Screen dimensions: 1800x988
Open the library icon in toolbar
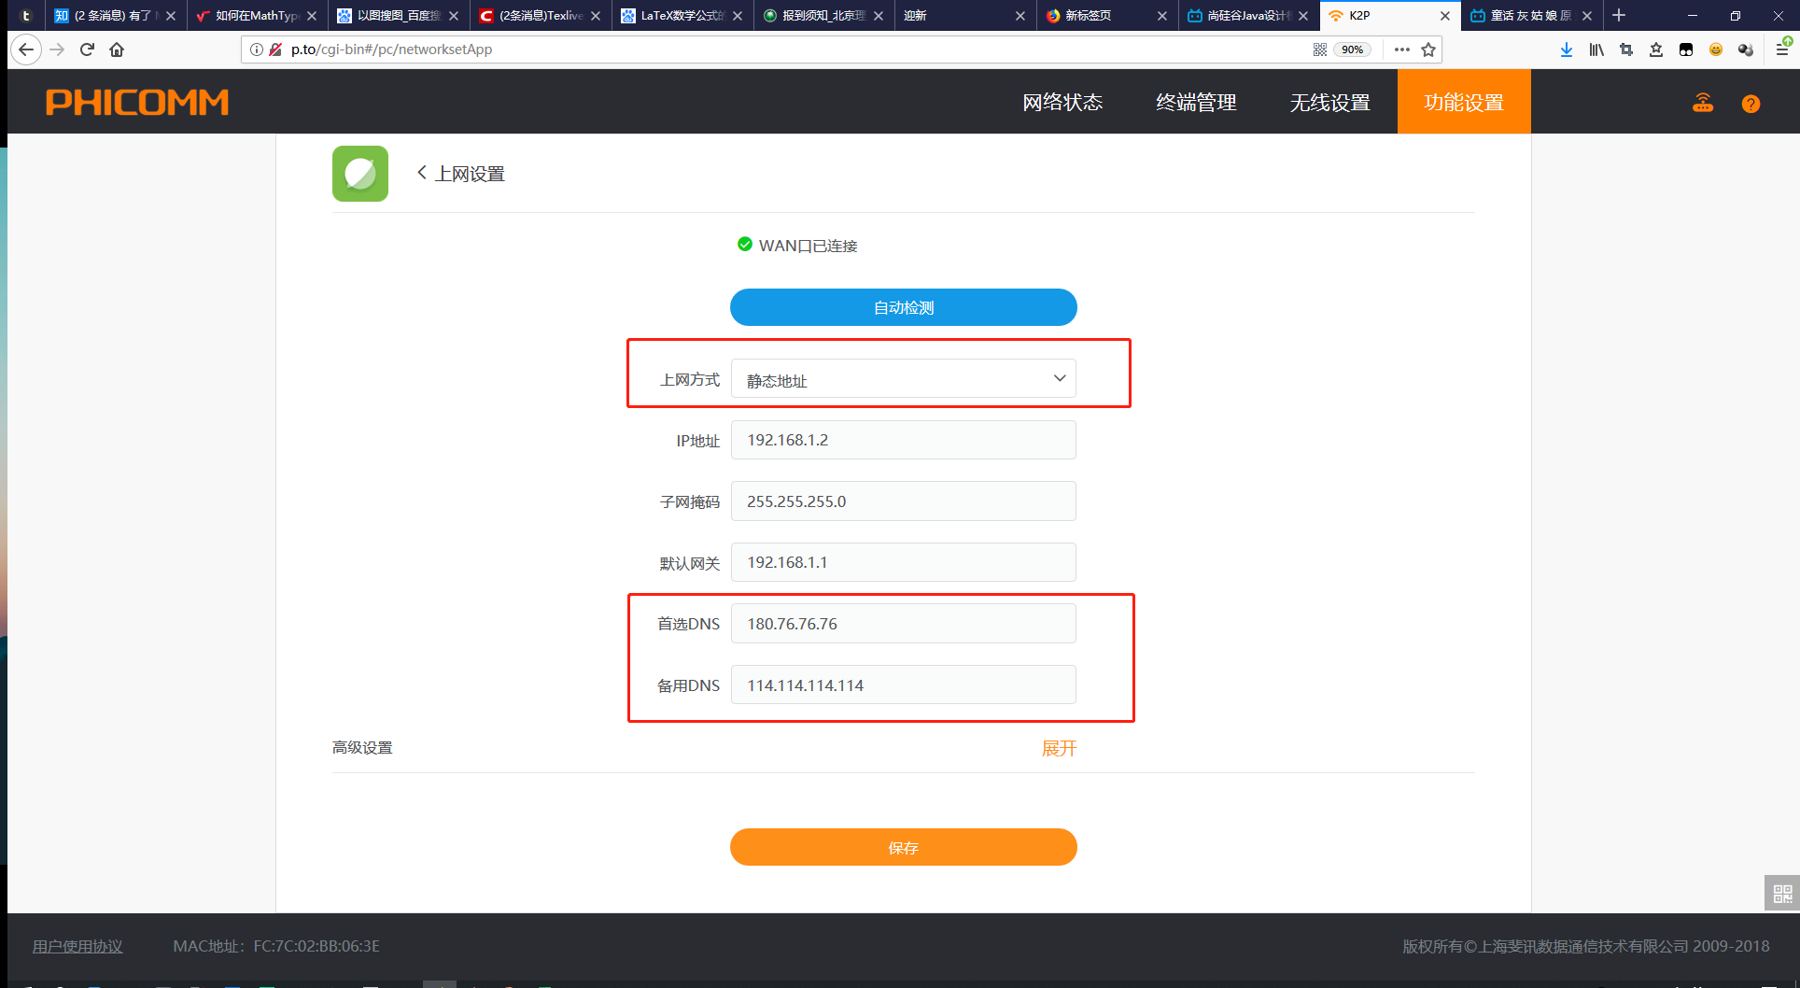point(1596,49)
